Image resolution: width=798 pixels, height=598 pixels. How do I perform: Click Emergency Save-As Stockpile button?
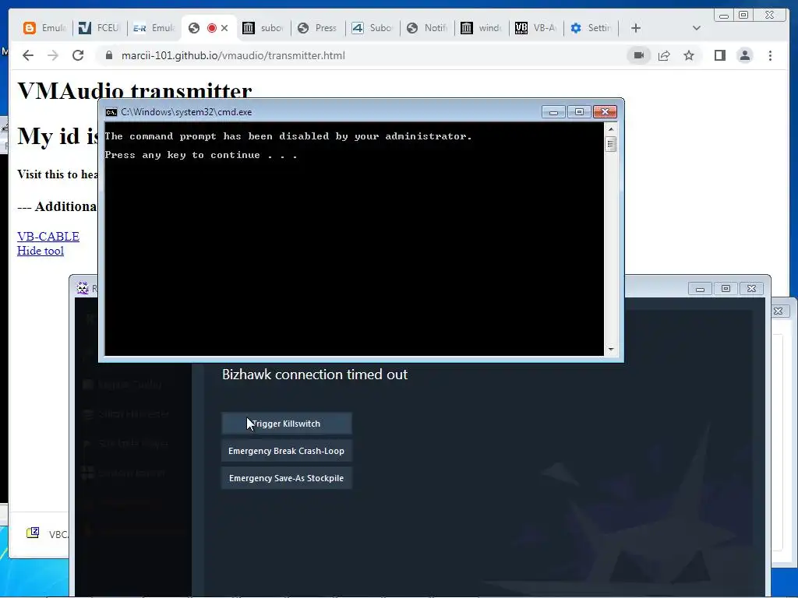(287, 478)
